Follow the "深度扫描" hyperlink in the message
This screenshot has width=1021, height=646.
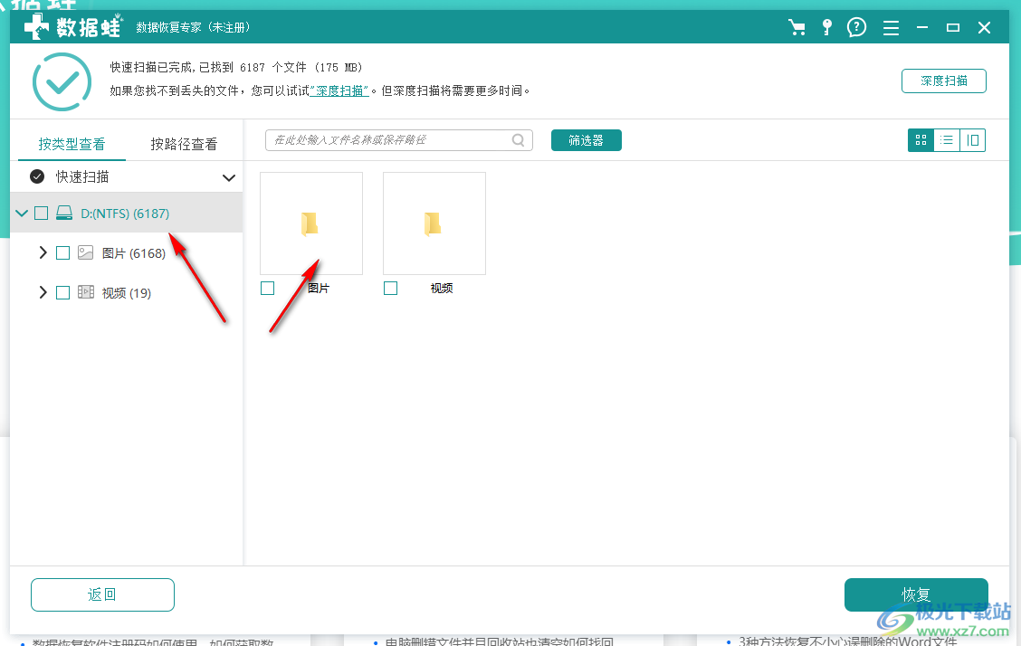(x=339, y=90)
